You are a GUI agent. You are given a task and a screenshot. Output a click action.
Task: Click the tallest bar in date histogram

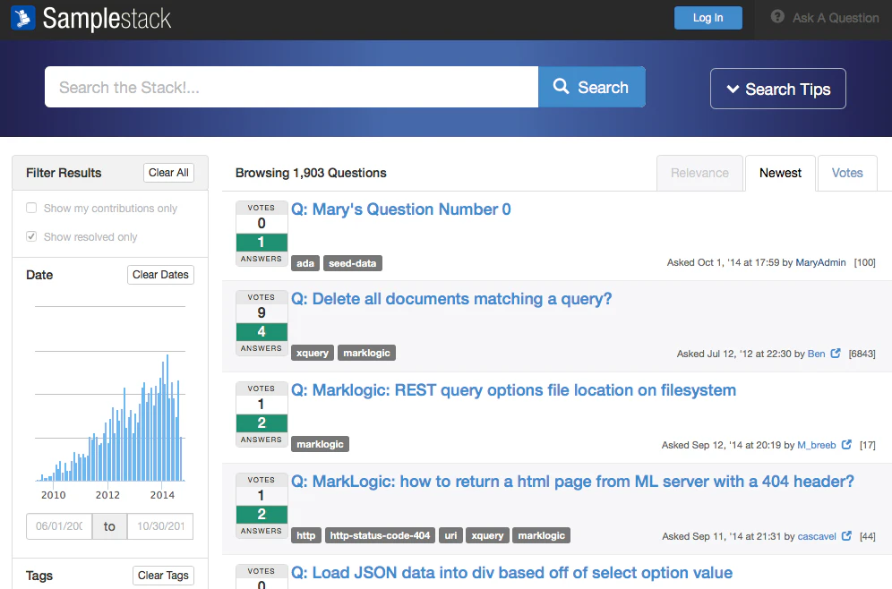pyautogui.click(x=167, y=418)
